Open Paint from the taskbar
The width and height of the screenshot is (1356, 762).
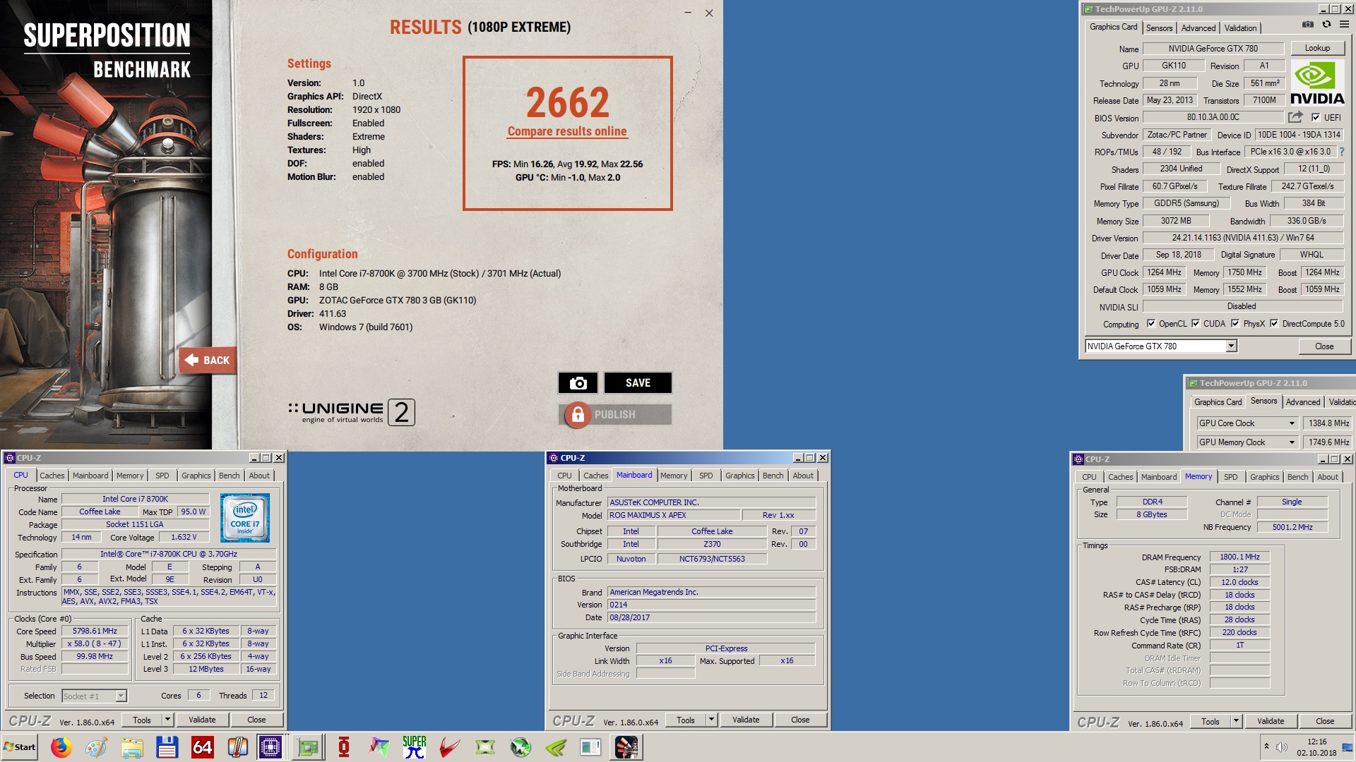pyautogui.click(x=97, y=747)
